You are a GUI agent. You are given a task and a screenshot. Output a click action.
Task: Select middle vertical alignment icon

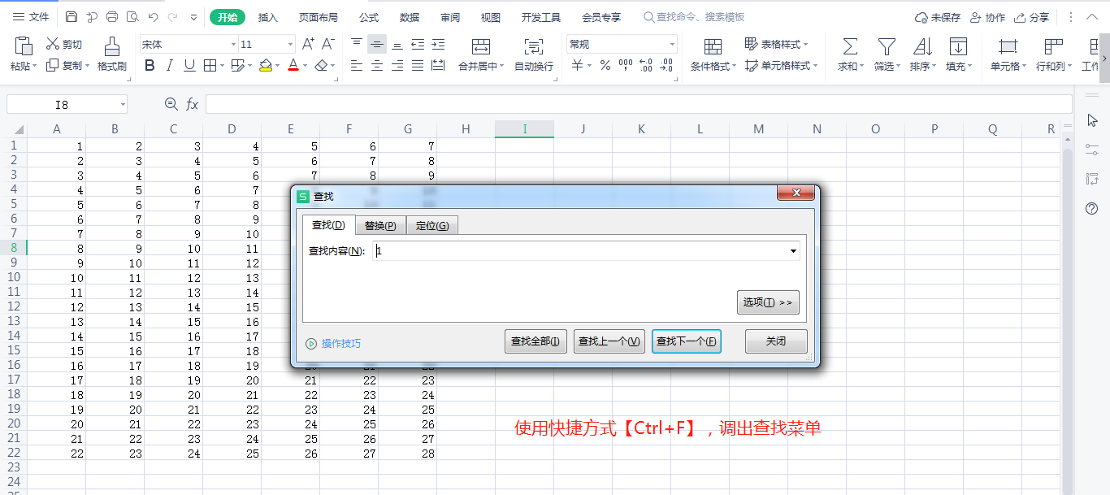pyautogui.click(x=376, y=44)
